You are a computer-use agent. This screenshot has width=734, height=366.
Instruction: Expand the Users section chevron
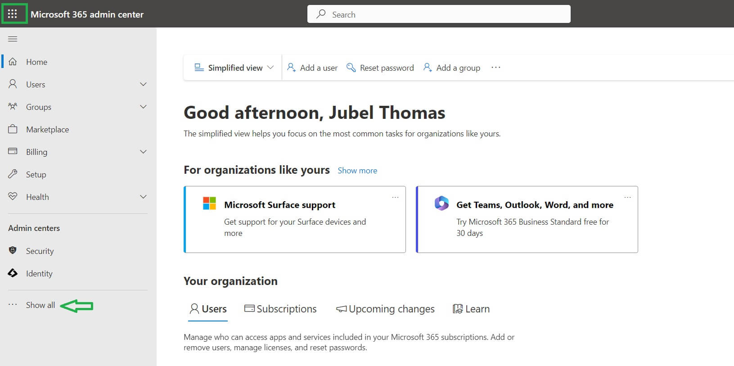coord(143,84)
